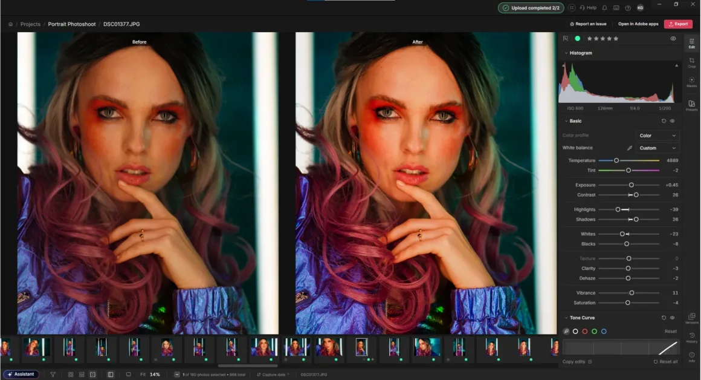Deselect photos via selection minus checkbox
The height and width of the screenshot is (380, 701).
[177, 374]
